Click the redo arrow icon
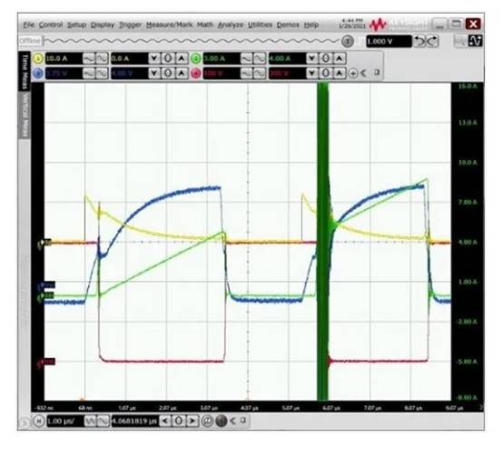The height and width of the screenshot is (449, 503). (x=432, y=41)
